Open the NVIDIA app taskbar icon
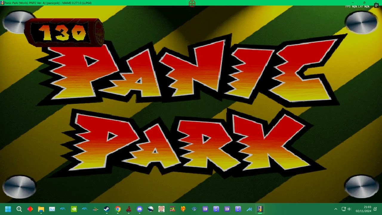The width and height of the screenshot is (382, 215). tap(74, 209)
